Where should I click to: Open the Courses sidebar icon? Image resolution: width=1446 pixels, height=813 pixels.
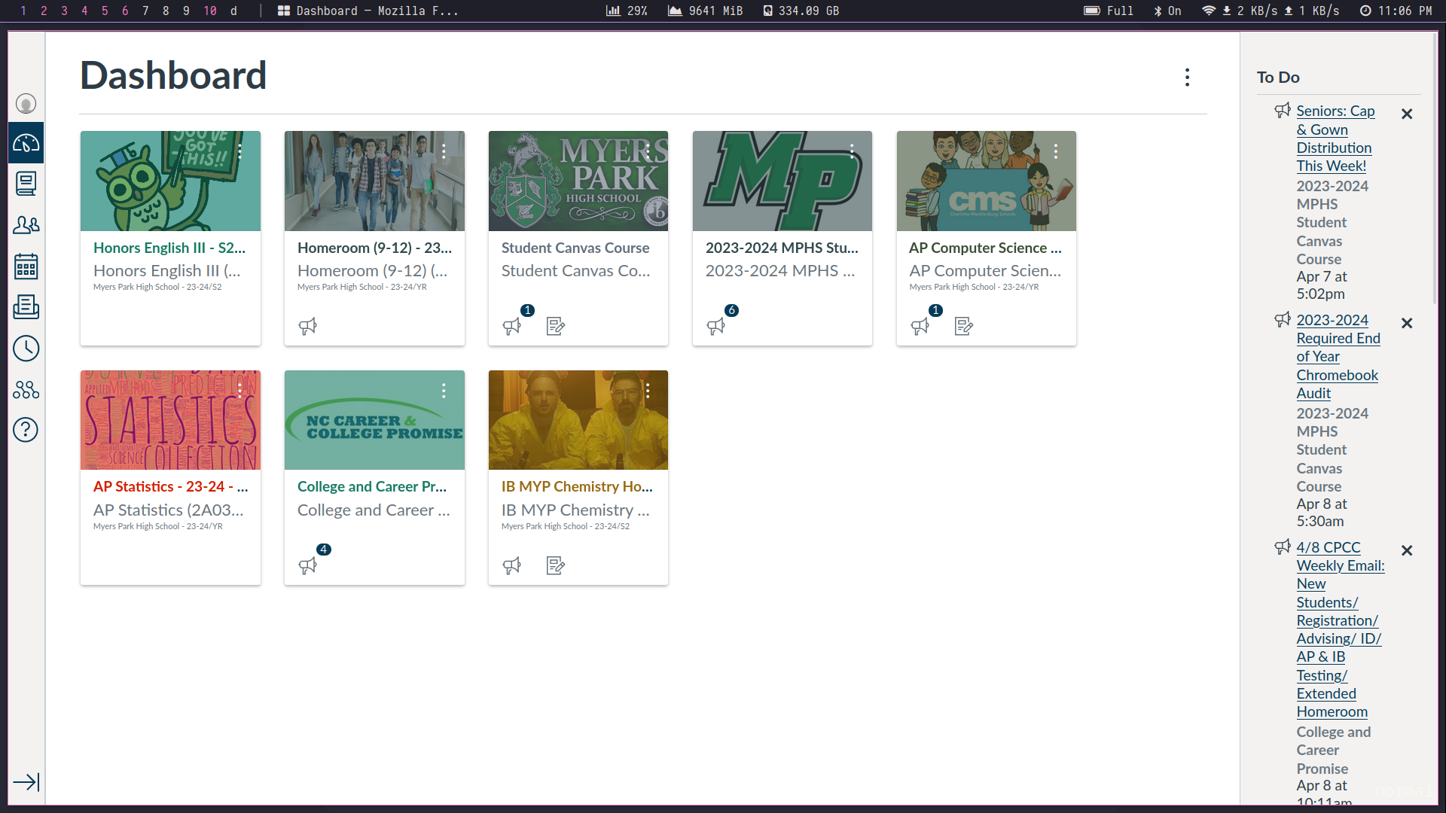(26, 184)
